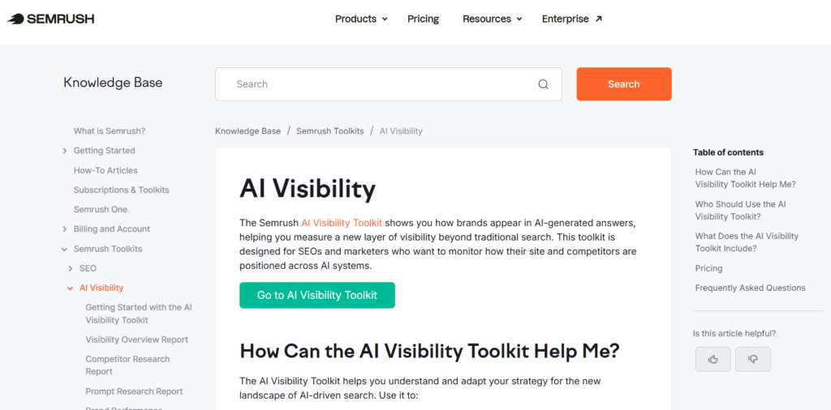Expand the Billing and Account section
The width and height of the screenshot is (831, 410).
tap(65, 229)
